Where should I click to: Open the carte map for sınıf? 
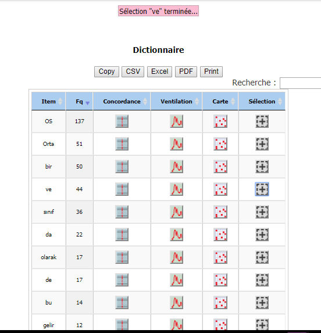click(220, 212)
